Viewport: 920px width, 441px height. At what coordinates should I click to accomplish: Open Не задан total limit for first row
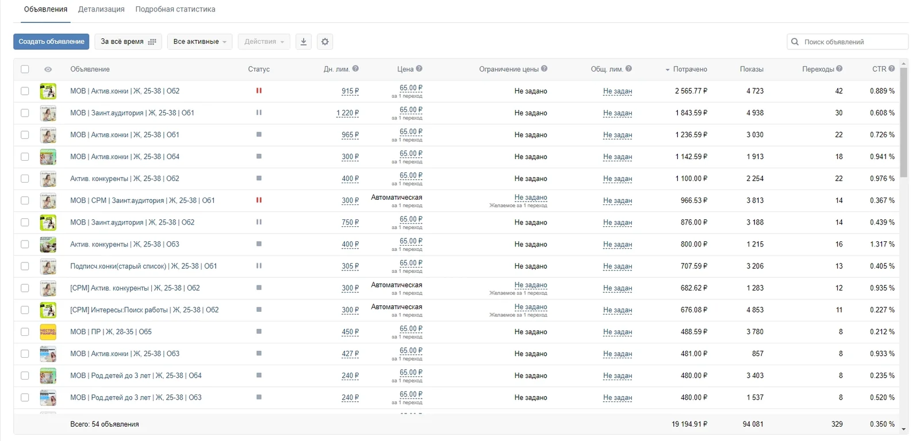click(x=618, y=91)
